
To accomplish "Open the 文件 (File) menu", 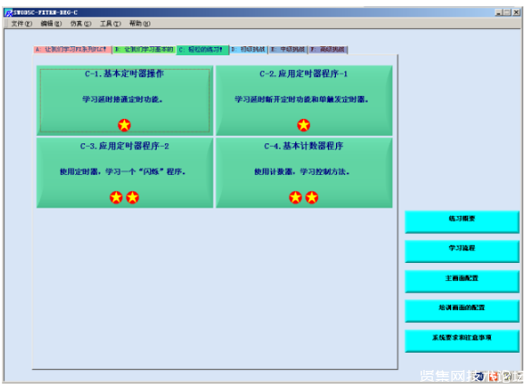I will (22, 24).
